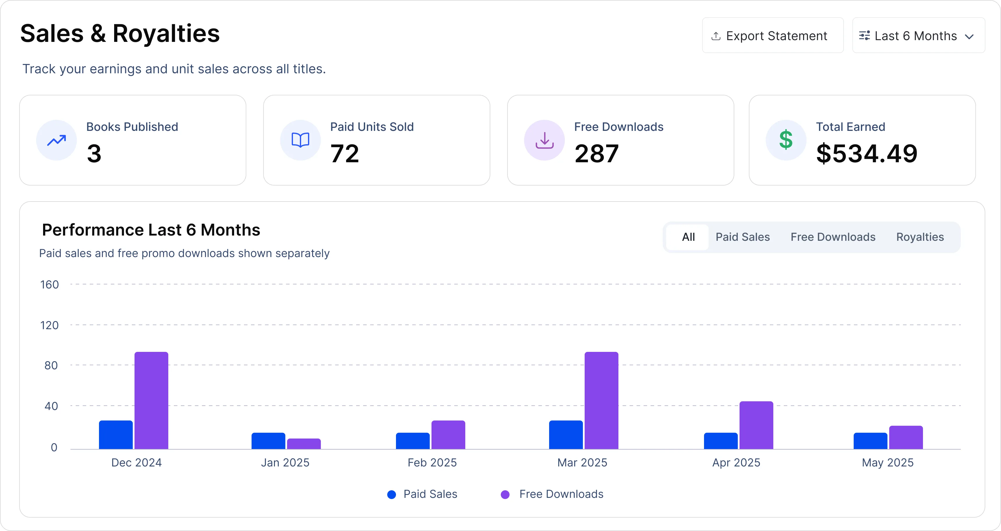The width and height of the screenshot is (1001, 531).
Task: Click the trending arrow icon in Books Published
Action: (57, 140)
